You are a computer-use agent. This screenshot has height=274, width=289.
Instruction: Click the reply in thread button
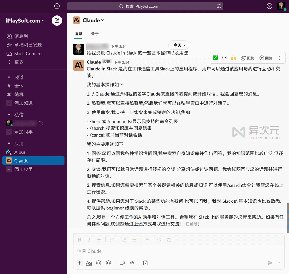point(266,58)
